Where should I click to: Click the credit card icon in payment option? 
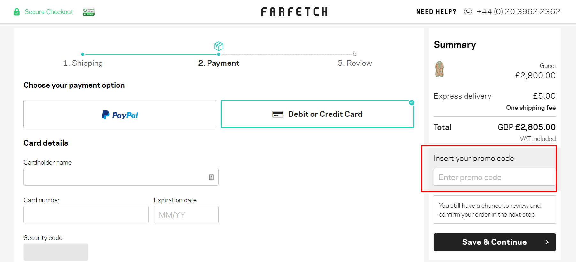pyautogui.click(x=277, y=114)
